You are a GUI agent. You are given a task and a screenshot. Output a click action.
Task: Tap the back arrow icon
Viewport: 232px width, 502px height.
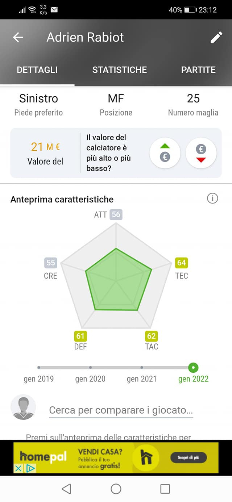(x=18, y=37)
